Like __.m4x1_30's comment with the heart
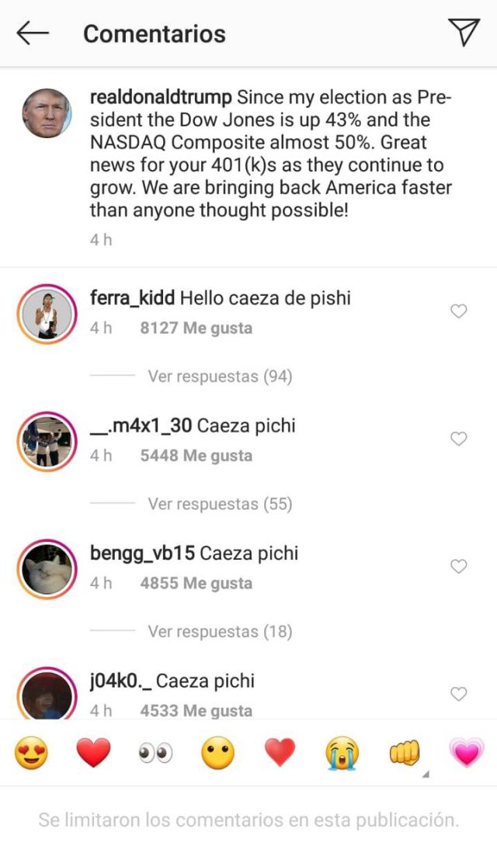This screenshot has width=497, height=850. (459, 439)
